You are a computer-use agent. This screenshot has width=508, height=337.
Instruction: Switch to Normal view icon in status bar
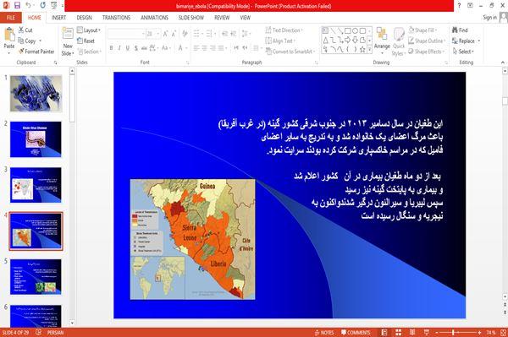(x=384, y=333)
